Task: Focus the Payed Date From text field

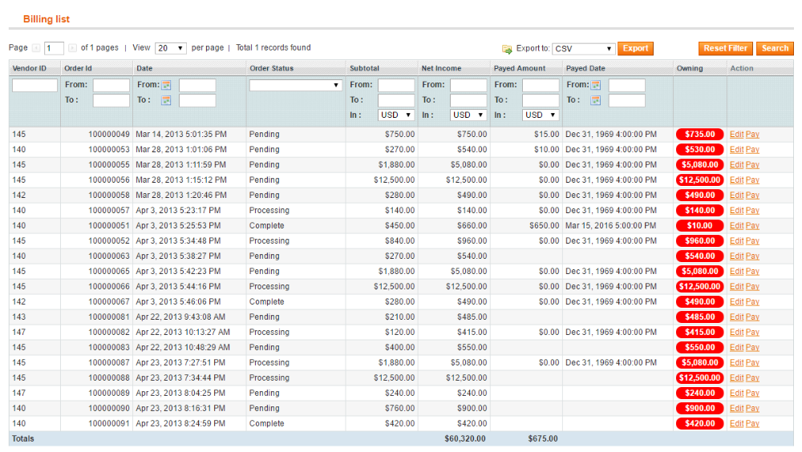Action: click(626, 86)
